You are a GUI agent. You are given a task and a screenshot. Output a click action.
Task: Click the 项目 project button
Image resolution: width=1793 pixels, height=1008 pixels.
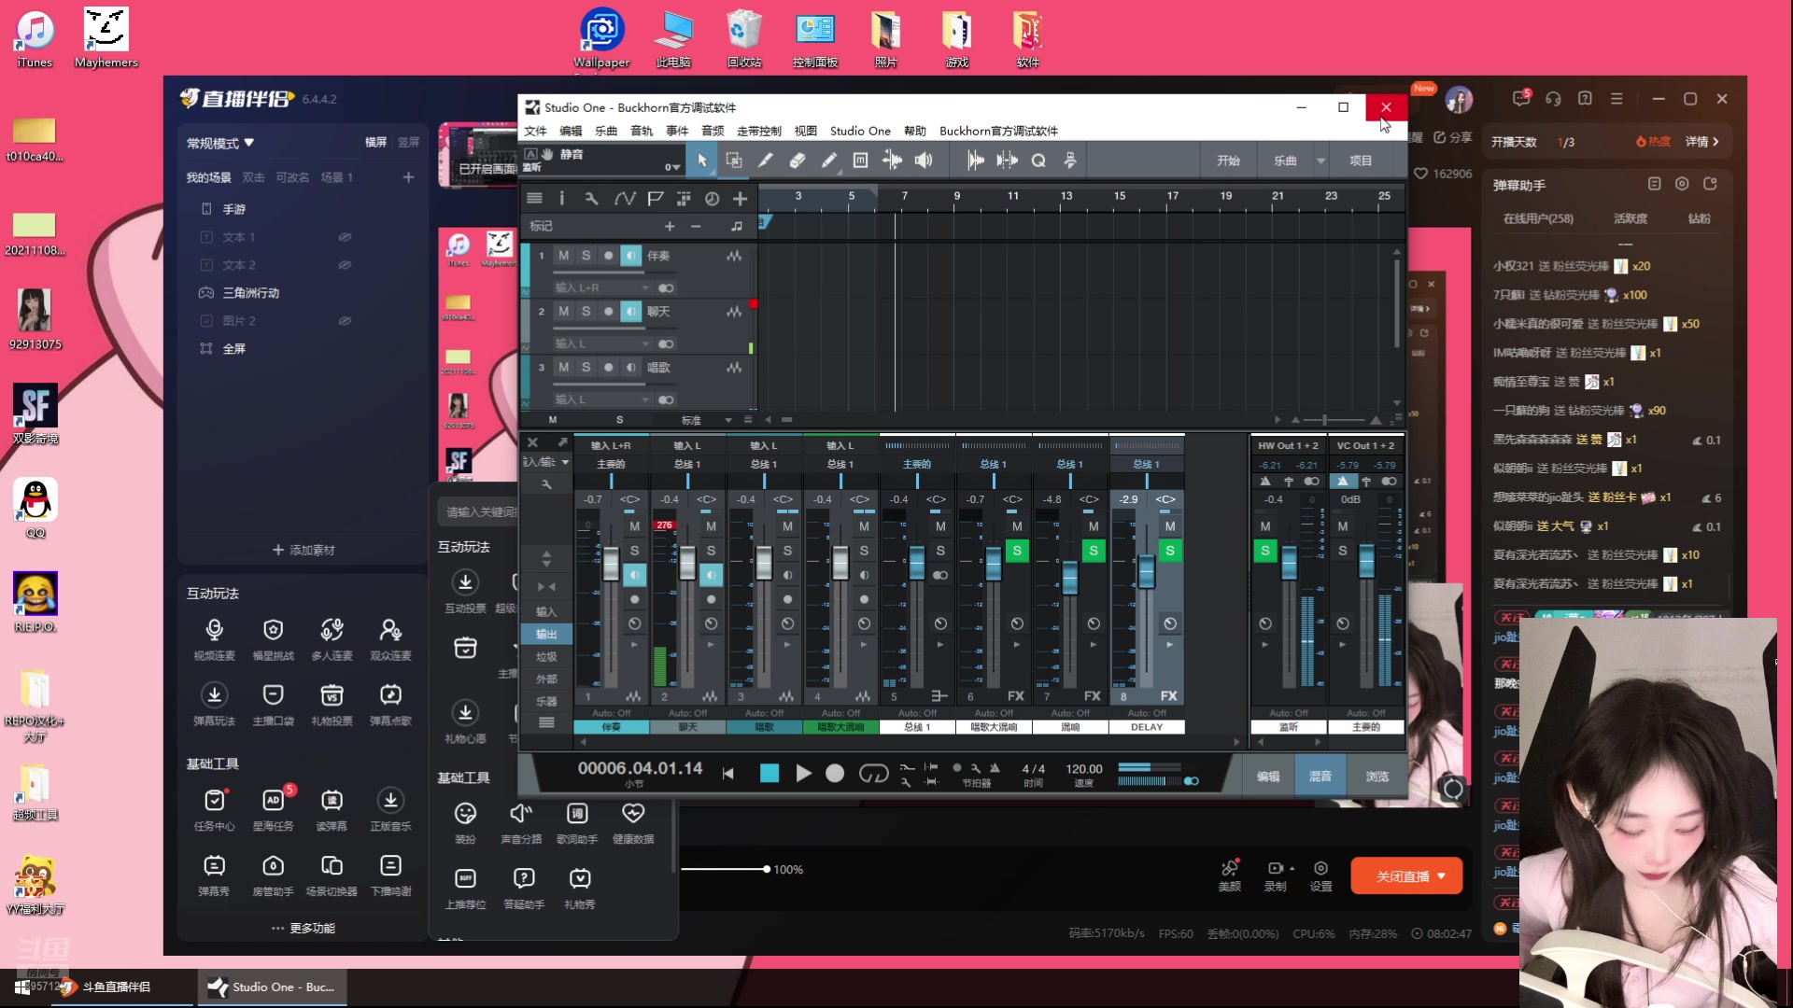pyautogui.click(x=1361, y=161)
